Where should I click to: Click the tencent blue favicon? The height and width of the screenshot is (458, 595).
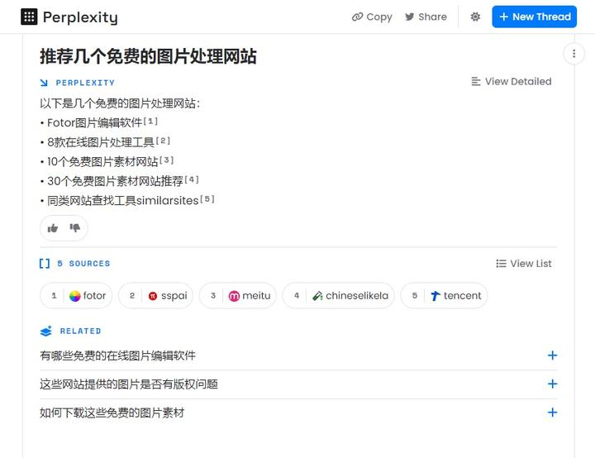pyautogui.click(x=436, y=296)
